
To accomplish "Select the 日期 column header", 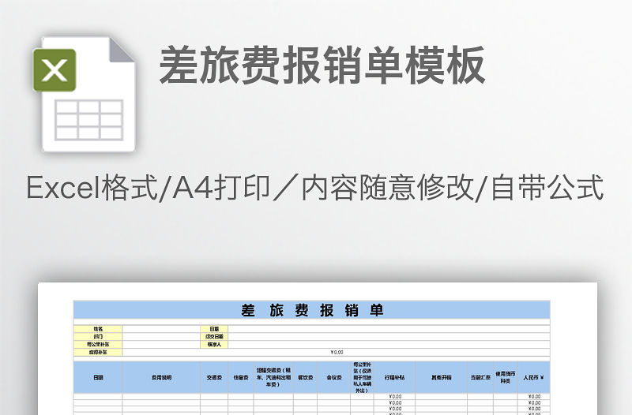I will 98,378.
